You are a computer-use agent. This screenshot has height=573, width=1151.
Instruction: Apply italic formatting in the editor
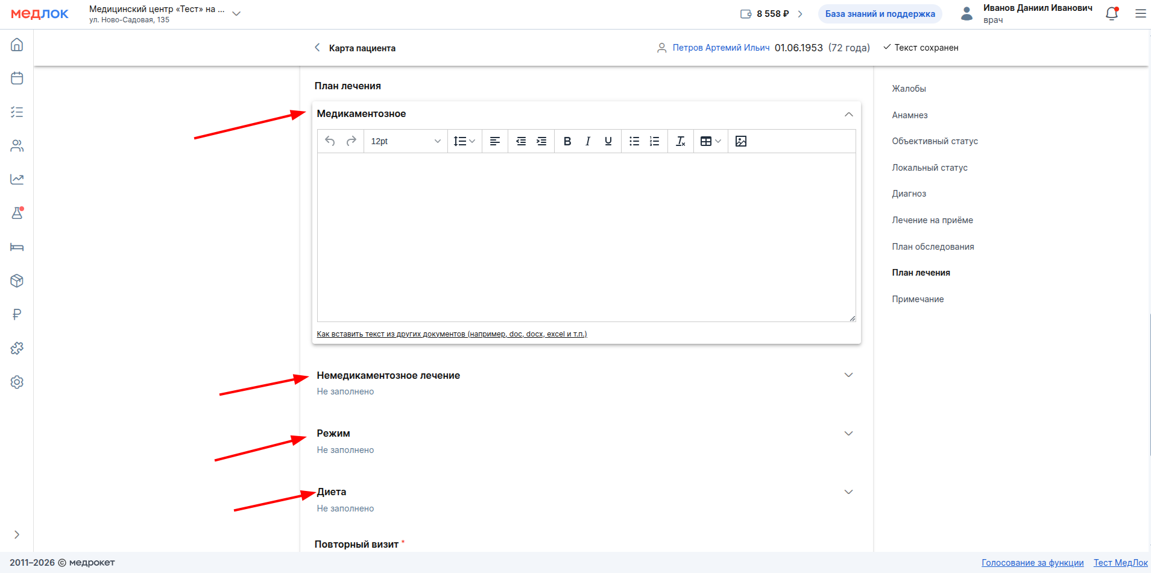[587, 141]
